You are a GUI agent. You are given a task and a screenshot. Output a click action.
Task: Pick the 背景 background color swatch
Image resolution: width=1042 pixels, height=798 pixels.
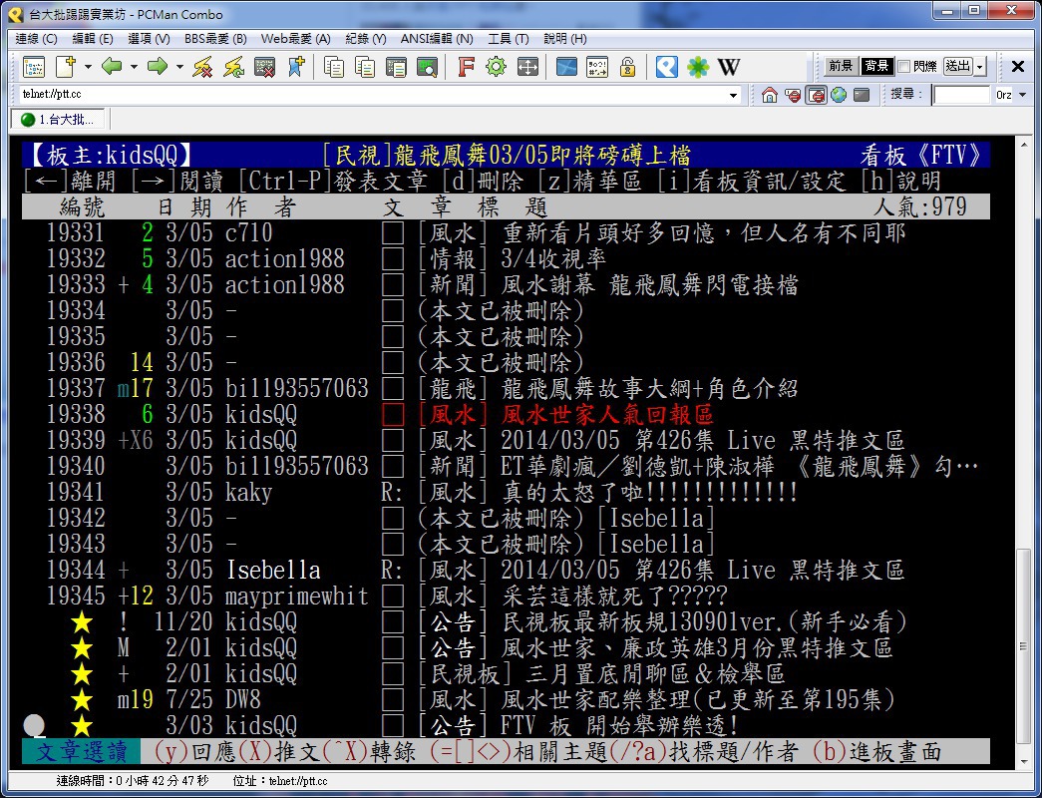point(875,67)
